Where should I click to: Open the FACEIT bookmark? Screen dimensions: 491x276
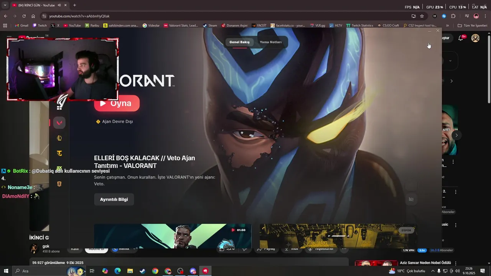click(x=259, y=26)
